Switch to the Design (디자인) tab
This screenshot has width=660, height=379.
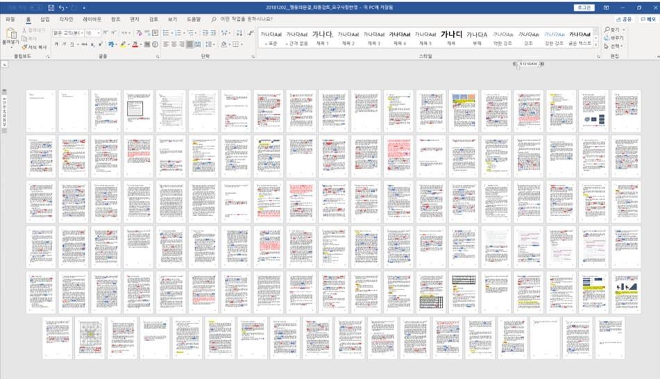point(66,19)
